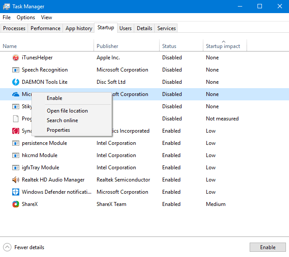Select the Startup tab
The width and height of the screenshot is (289, 257).
(106, 27)
